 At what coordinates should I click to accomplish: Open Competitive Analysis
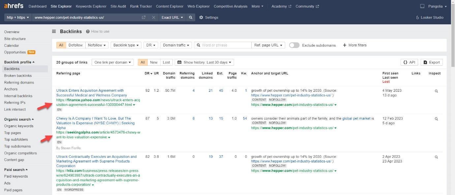click(x=230, y=6)
